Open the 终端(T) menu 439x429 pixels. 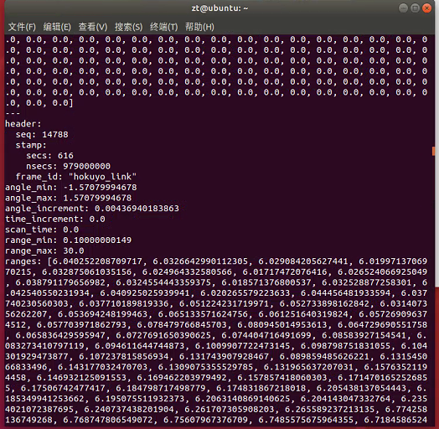click(163, 27)
